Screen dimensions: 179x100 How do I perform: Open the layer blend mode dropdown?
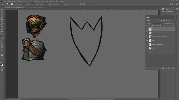[x=155, y=23]
